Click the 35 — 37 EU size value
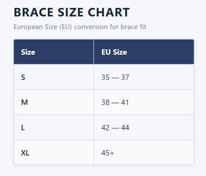Viewport: 206px width, 176px height. click(x=115, y=77)
